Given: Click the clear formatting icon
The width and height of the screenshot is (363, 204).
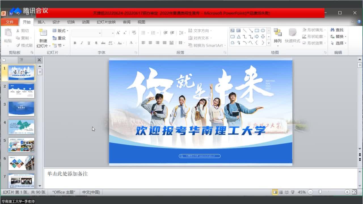Looking at the screenshot, I should (x=134, y=33).
